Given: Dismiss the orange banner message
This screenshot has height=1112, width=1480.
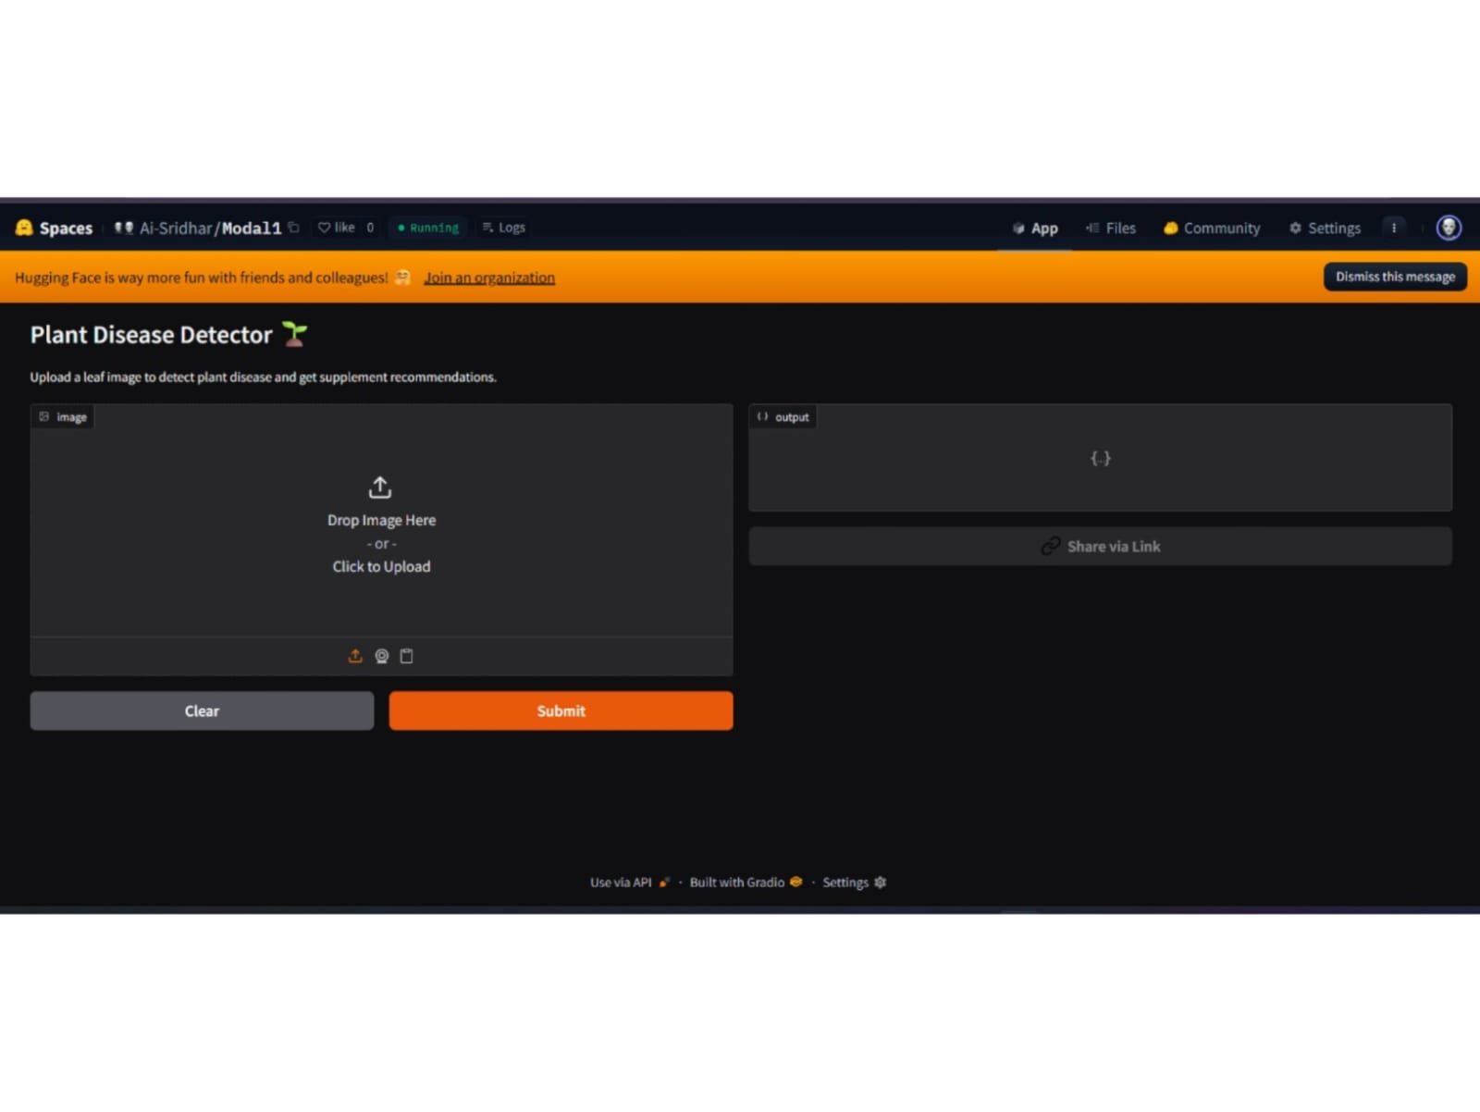Looking at the screenshot, I should [1394, 277].
